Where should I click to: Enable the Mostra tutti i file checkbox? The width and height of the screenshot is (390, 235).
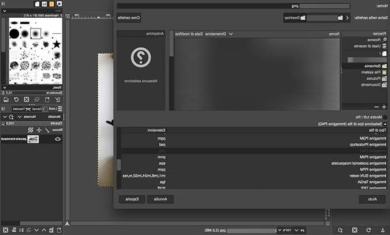[x=385, y=117]
